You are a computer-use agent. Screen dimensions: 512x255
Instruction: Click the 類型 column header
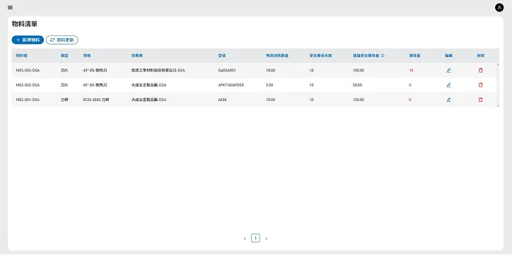tap(64, 55)
